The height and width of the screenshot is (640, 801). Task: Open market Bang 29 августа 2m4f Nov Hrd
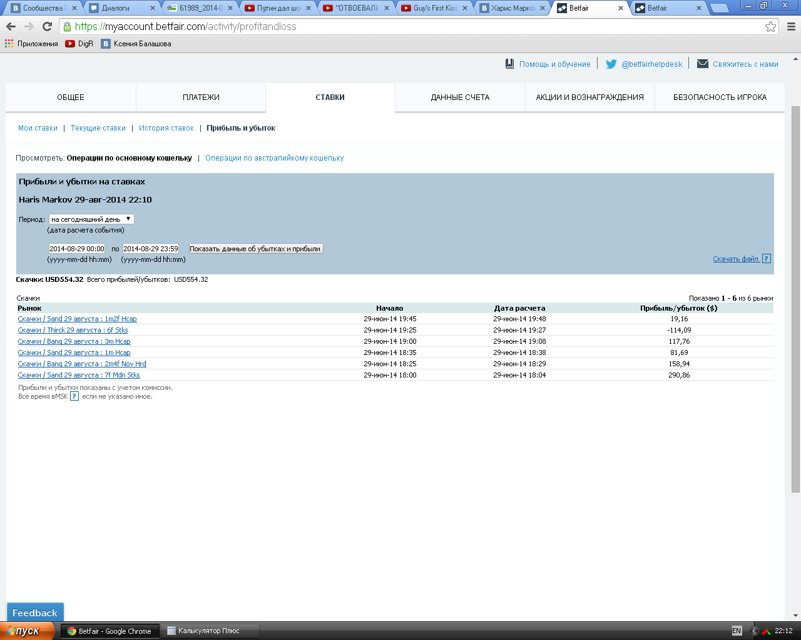click(x=82, y=364)
